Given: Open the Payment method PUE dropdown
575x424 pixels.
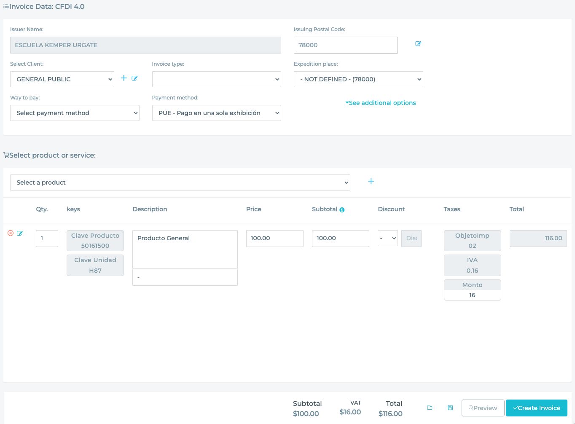Looking at the screenshot, I should [x=216, y=113].
